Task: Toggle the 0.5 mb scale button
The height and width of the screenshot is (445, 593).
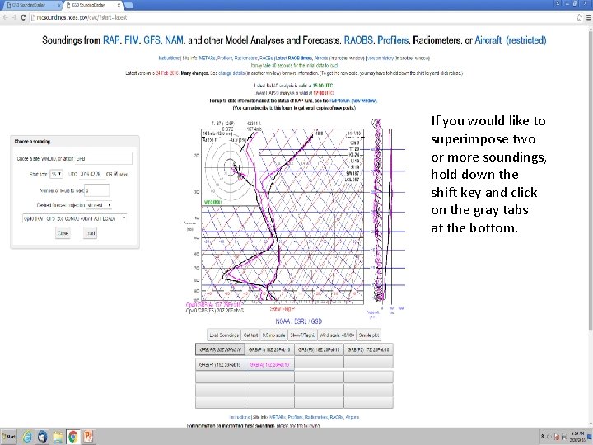Action: point(273,335)
